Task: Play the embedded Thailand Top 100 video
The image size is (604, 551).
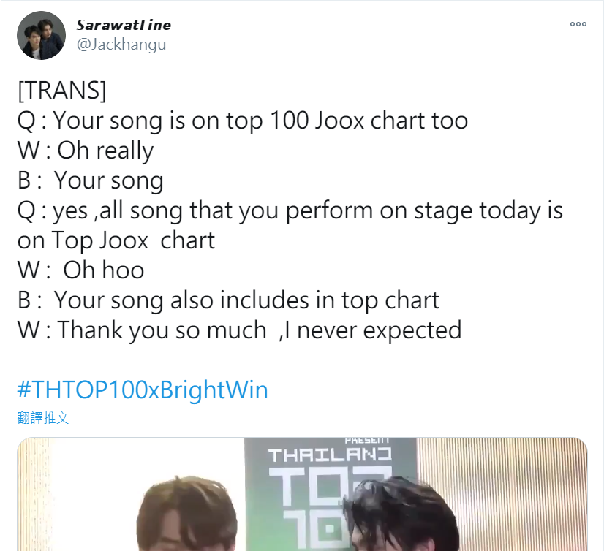Action: click(x=302, y=494)
